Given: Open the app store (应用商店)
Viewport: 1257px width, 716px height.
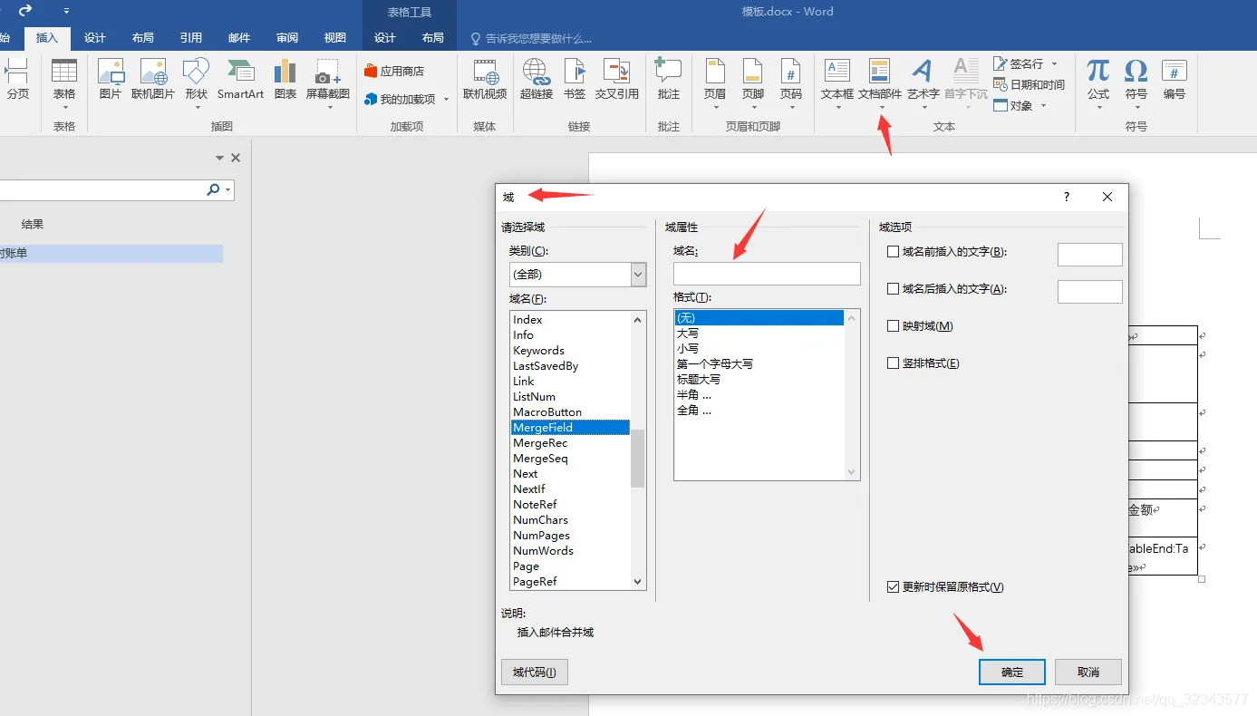Looking at the screenshot, I should coord(394,71).
